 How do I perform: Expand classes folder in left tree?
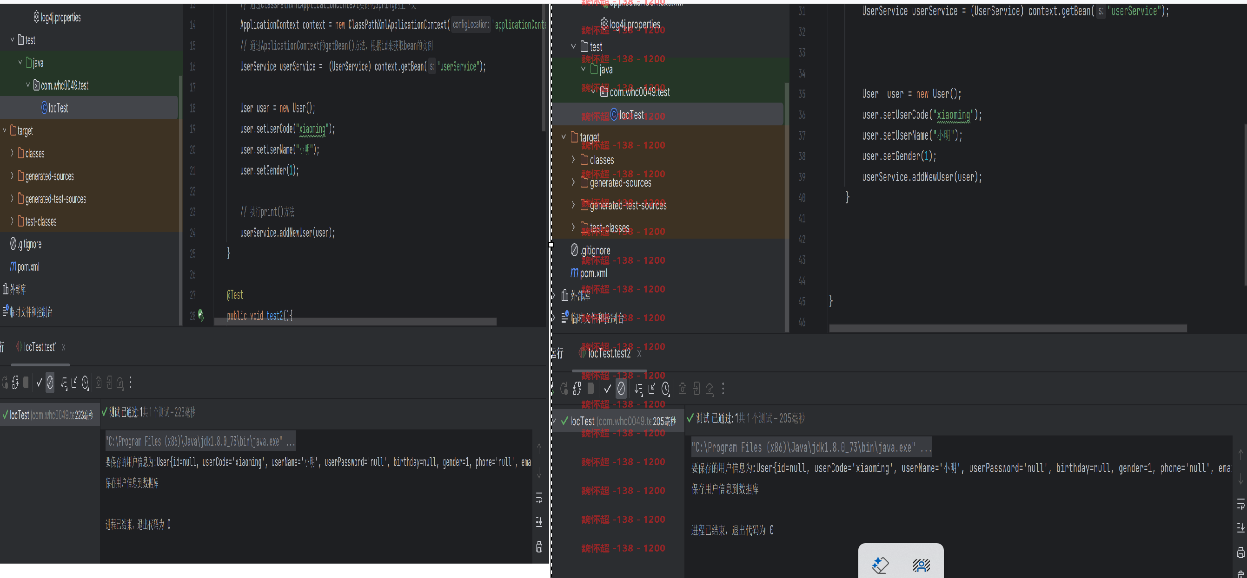(13, 153)
